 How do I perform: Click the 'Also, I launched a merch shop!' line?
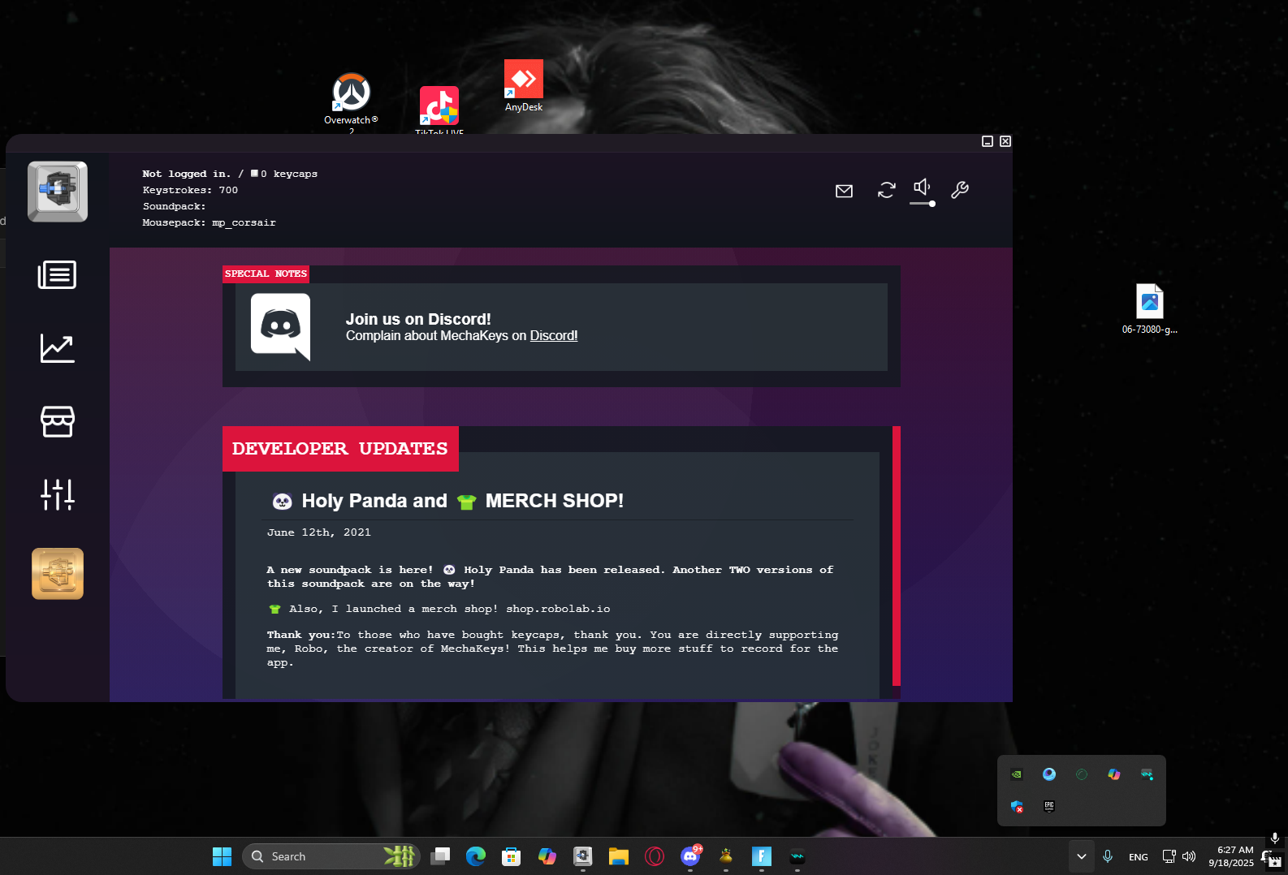pyautogui.click(x=439, y=609)
